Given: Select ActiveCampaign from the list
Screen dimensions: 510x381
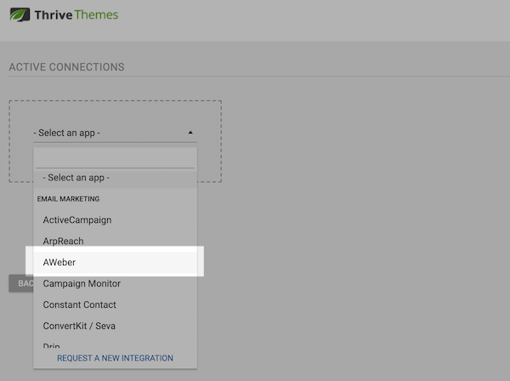Looking at the screenshot, I should [x=77, y=220].
